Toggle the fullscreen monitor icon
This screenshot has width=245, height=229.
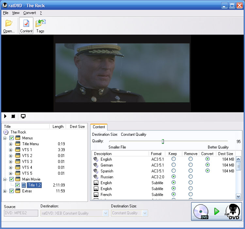(x=23, y=116)
